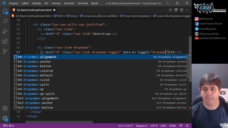Open the Editar menu
This screenshot has width=228, height=128.
pyautogui.click(x=25, y=3)
